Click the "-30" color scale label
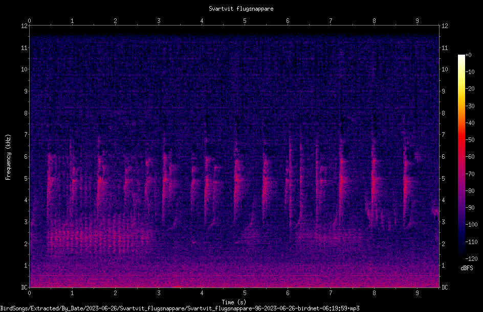Image resolution: width=483 pixels, height=312 pixels. 470,106
